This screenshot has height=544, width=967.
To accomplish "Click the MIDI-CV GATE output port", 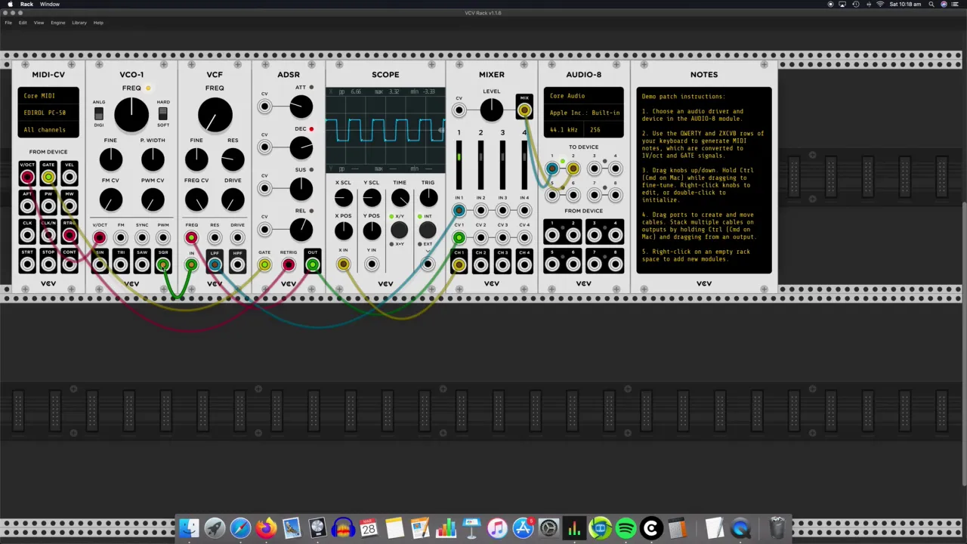I will [48, 178].
